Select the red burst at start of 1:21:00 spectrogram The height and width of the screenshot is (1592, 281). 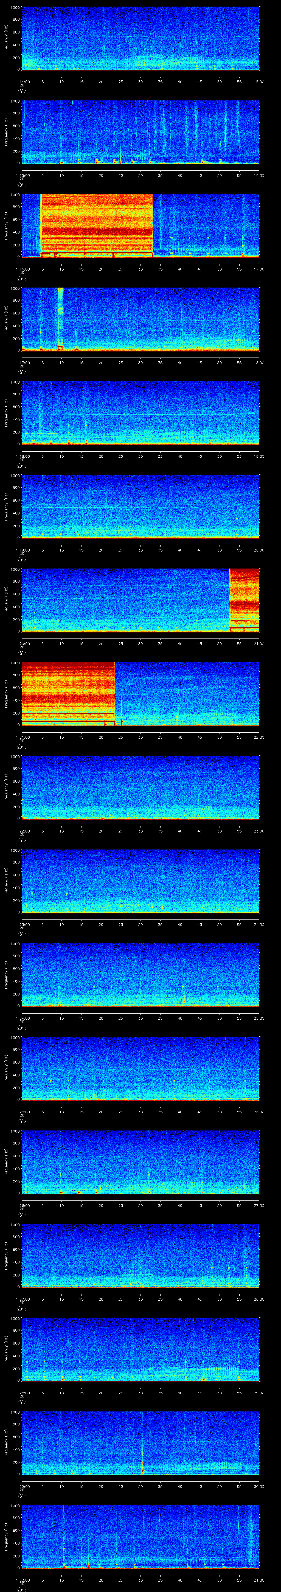pyautogui.click(x=68, y=693)
